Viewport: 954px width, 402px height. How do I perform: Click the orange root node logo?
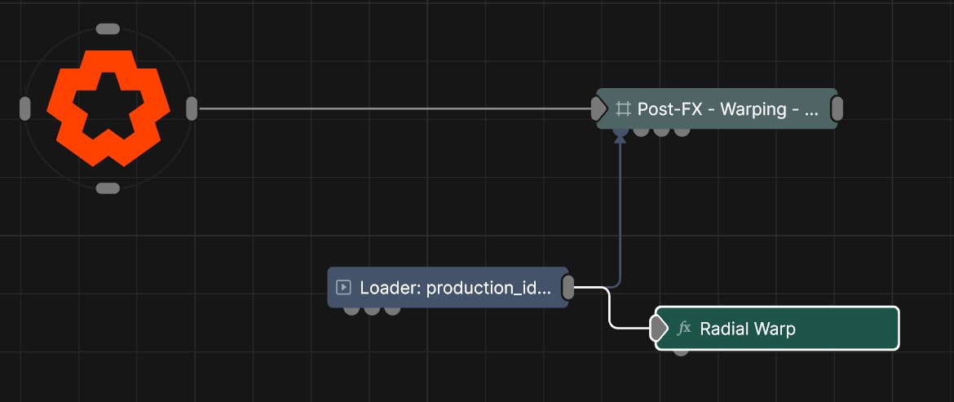coord(108,108)
